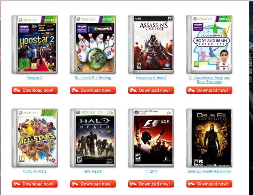Click the Assassins Creed 2 title link
Viewport: 253px width, 195px height.
[x=151, y=78]
